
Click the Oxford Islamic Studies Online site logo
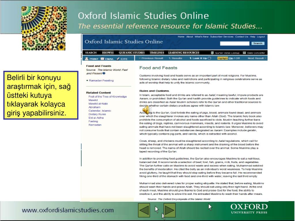[124, 42]
